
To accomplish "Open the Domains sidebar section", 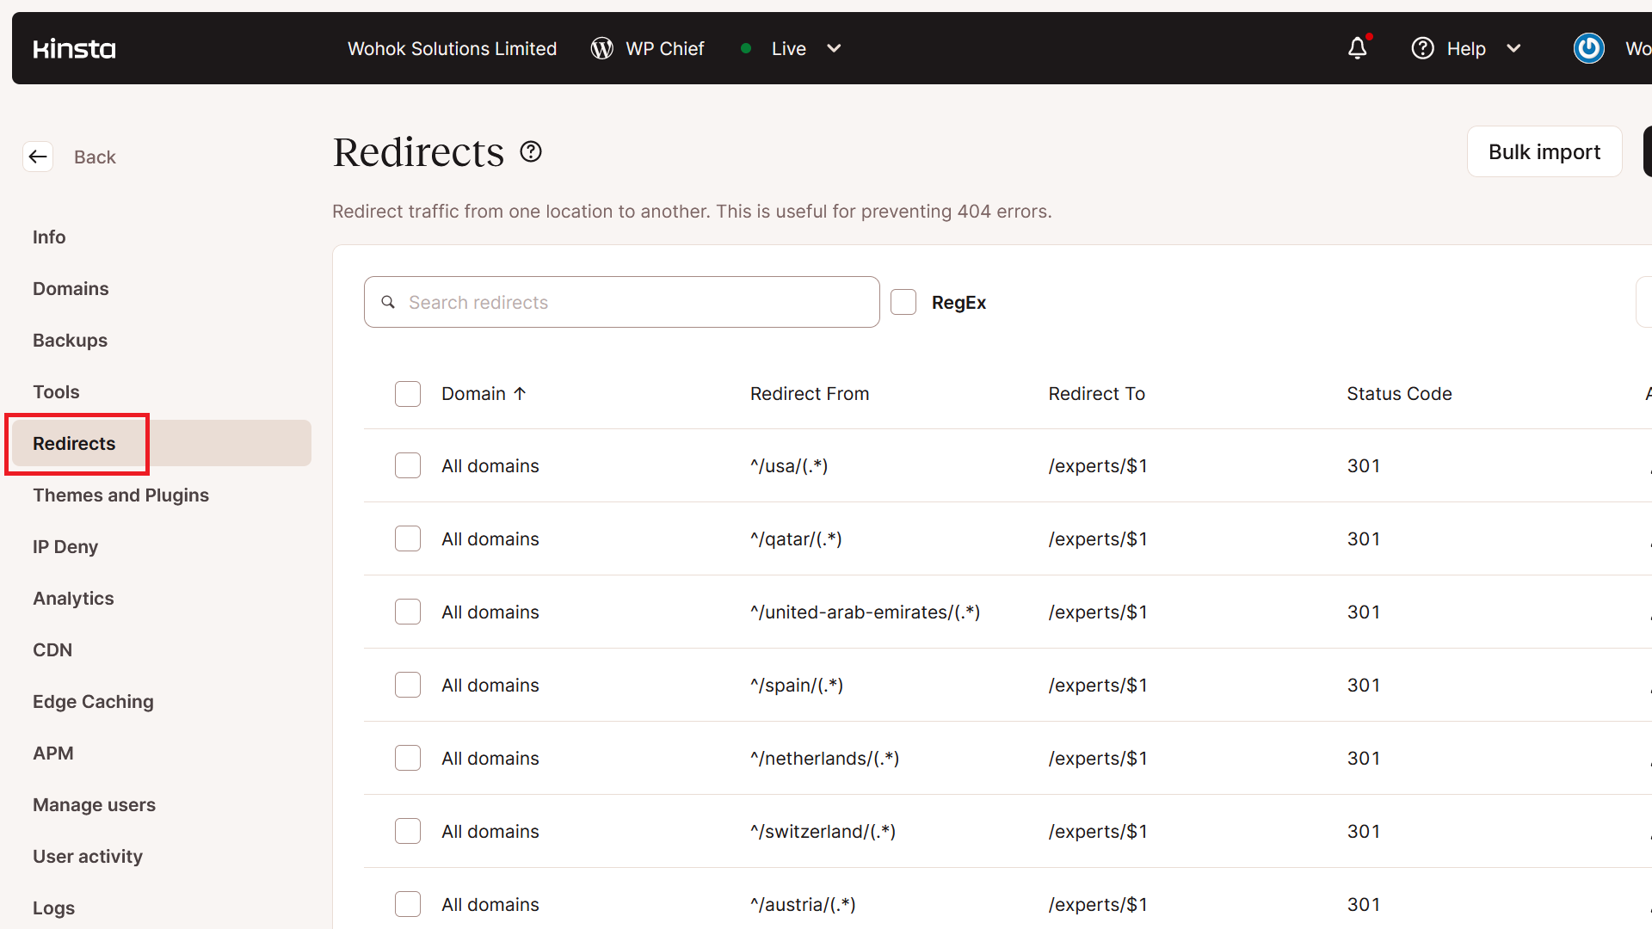I will tap(71, 288).
